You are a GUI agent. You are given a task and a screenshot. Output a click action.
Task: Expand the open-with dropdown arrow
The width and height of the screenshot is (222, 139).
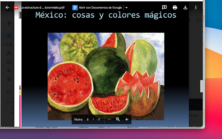126,8
